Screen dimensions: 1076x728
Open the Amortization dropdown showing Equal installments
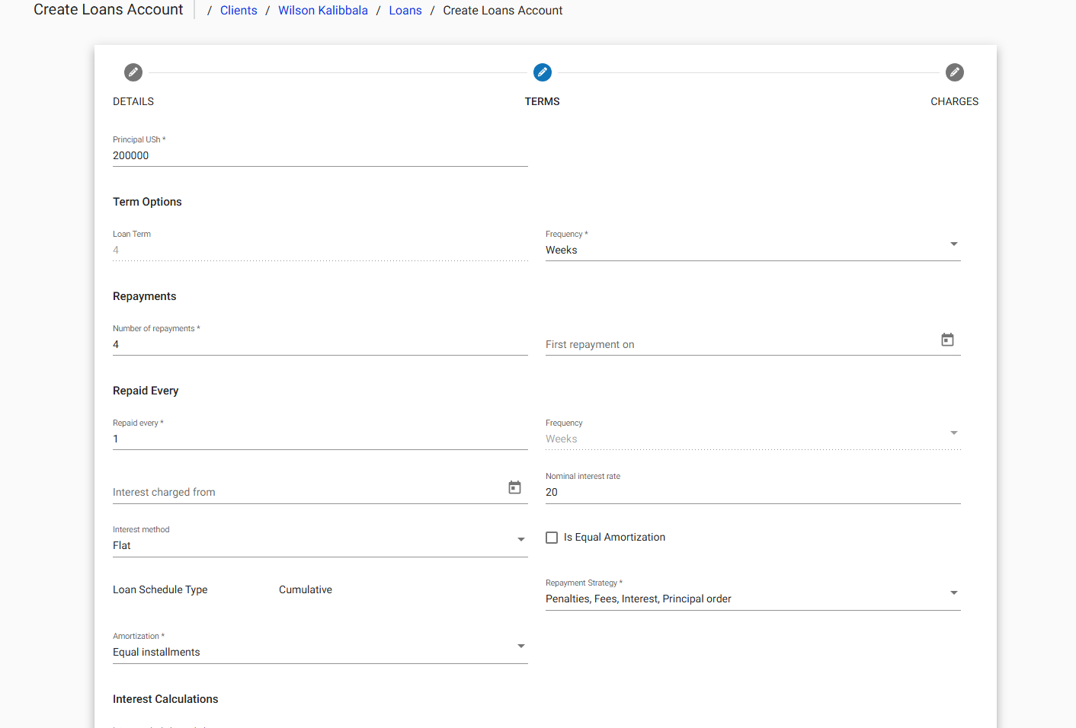521,645
